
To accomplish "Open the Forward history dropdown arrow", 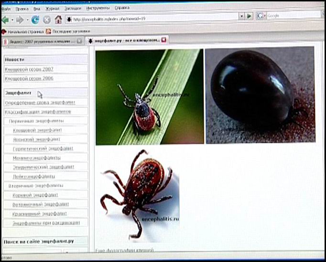I will [x=27, y=20].
